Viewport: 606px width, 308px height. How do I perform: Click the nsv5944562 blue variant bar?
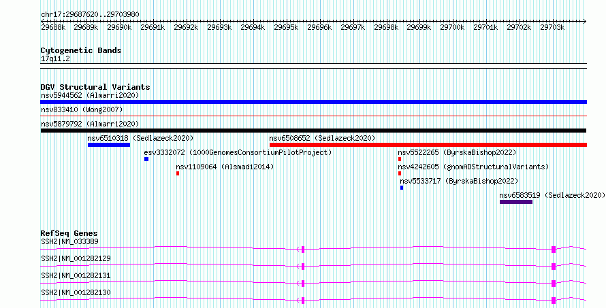click(x=313, y=102)
